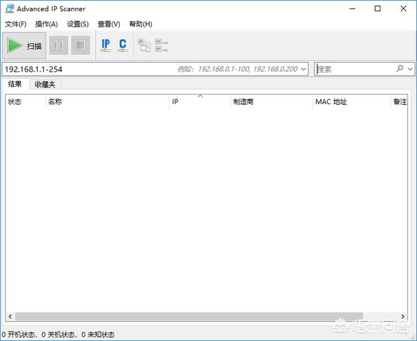Open the 设置(S) menu
The width and height of the screenshot is (417, 341).
78,24
